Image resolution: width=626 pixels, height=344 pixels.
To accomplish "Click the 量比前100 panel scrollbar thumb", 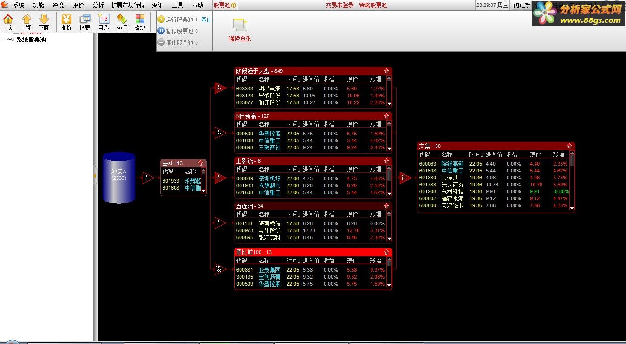I will pyautogui.click(x=389, y=263).
